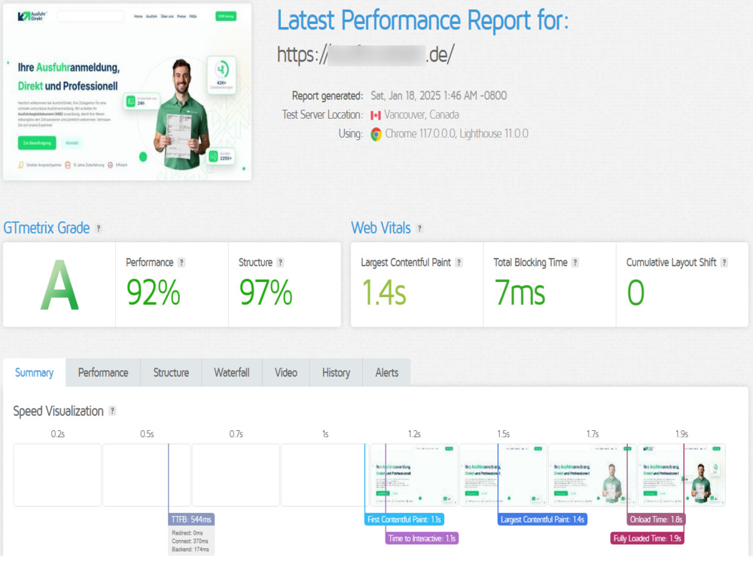
Task: Click the TTFB: 544ms marker
Action: click(x=191, y=520)
